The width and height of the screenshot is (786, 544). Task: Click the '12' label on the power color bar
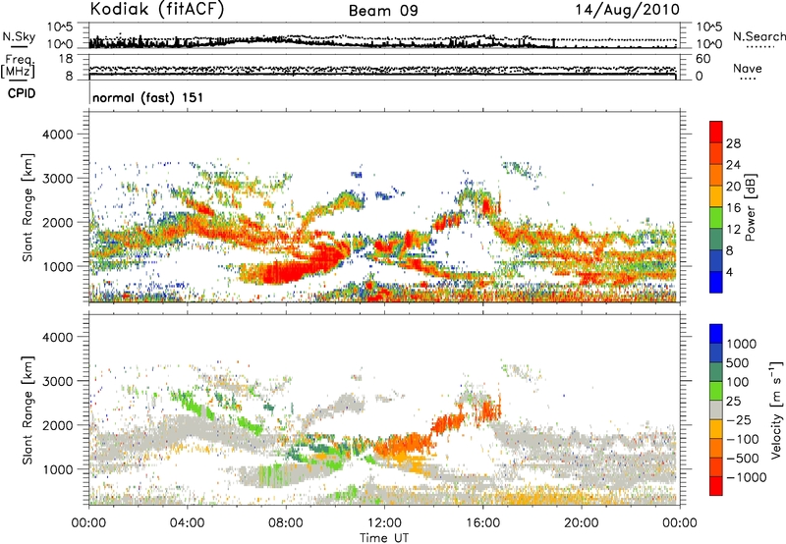pyautogui.click(x=733, y=230)
